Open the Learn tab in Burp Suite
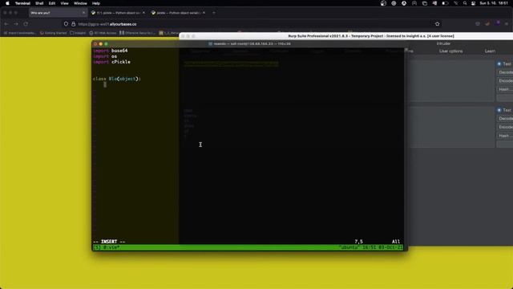Viewport: 513px width, 289px height. [x=490, y=51]
